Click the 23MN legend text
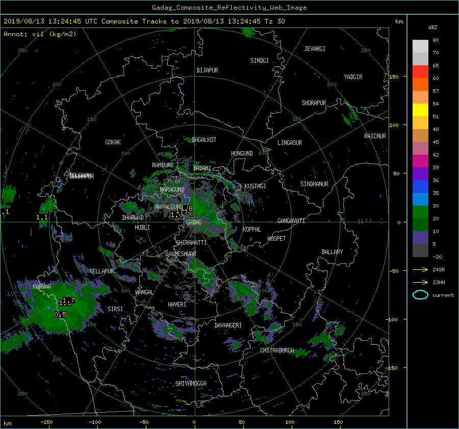The width and height of the screenshot is (459, 429). (439, 283)
